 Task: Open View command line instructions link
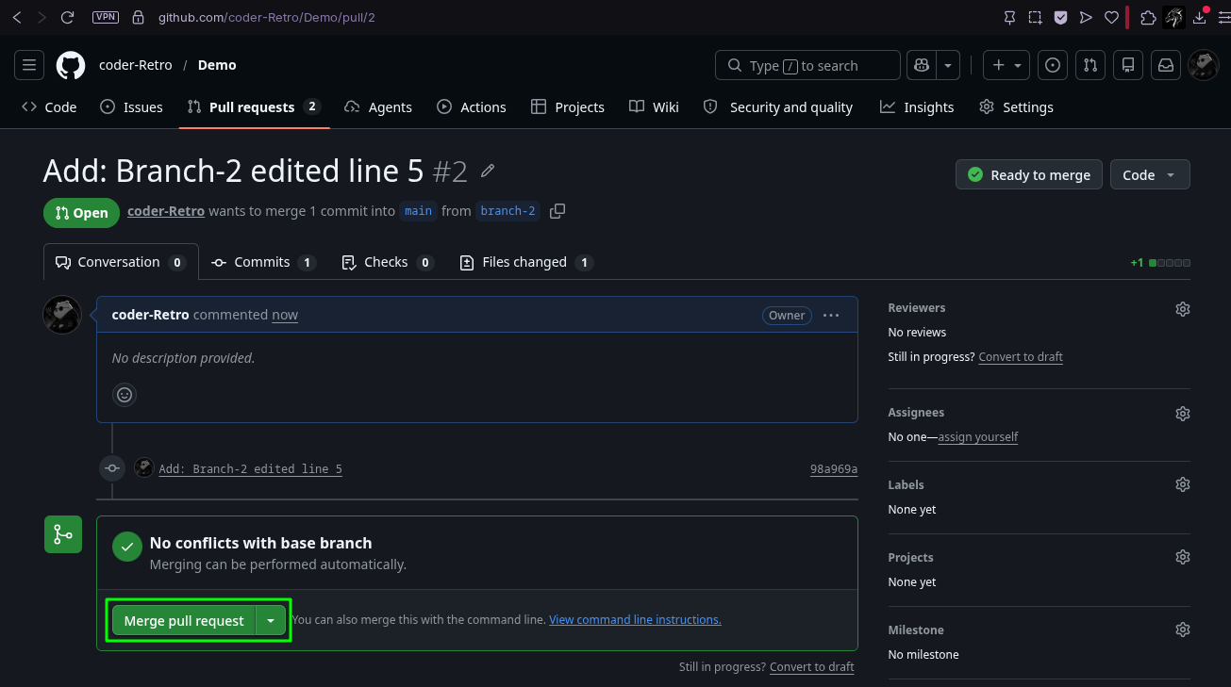point(635,620)
